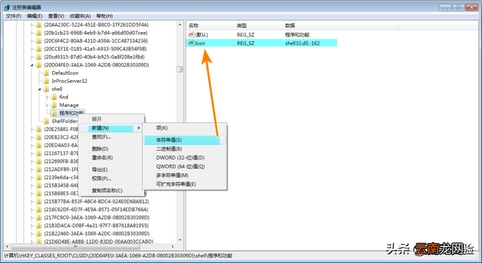Image resolution: width=482 pixels, height=263 pixels.
Task: Click the tree vertical scrollbar thumb
Action: pyautogui.click(x=180, y=69)
